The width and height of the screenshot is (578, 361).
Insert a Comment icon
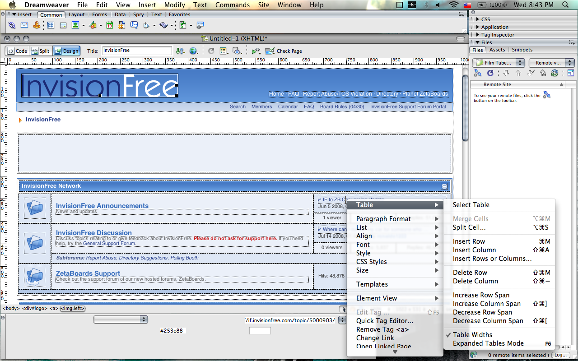pyautogui.click(x=134, y=25)
